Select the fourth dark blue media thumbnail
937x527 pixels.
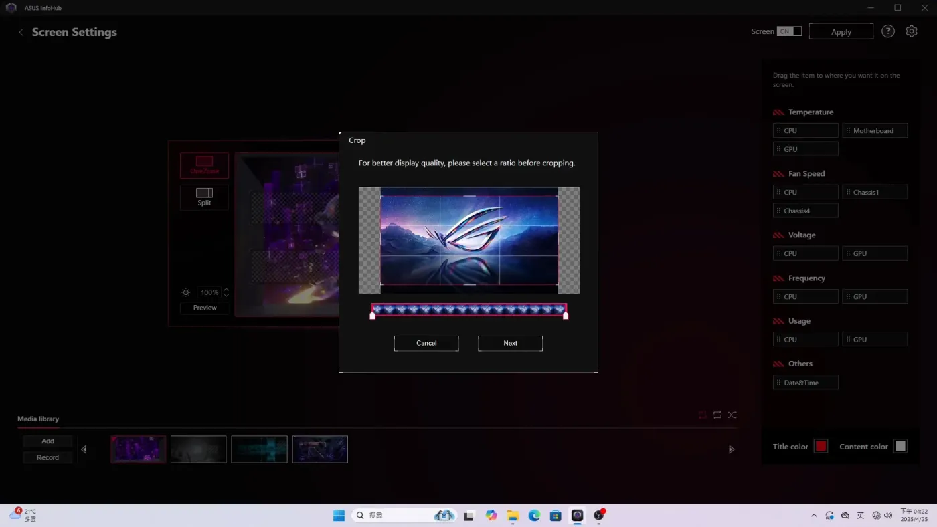pos(320,449)
